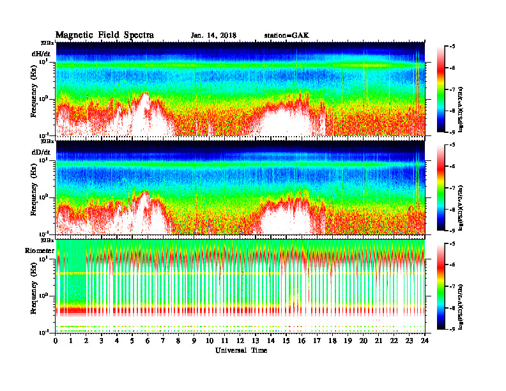506x391 pixels.
Task: Click the 10^-1 tick label of Riometer panel
Action: point(44,332)
